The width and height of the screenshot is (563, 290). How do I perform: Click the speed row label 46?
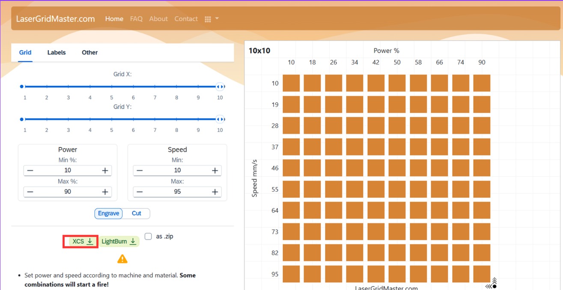pyautogui.click(x=275, y=168)
